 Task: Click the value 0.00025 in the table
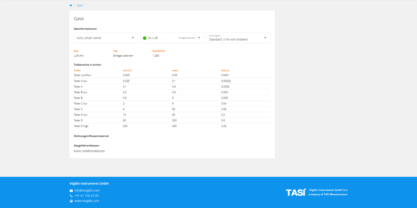226,81
